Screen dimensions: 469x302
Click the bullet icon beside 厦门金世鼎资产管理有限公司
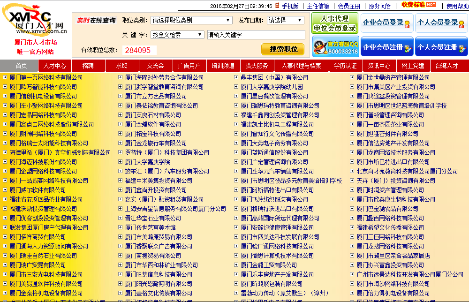(x=352, y=77)
